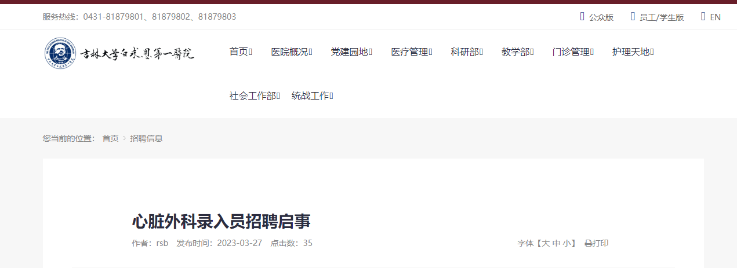Open the 教学部 menu item

[517, 52]
